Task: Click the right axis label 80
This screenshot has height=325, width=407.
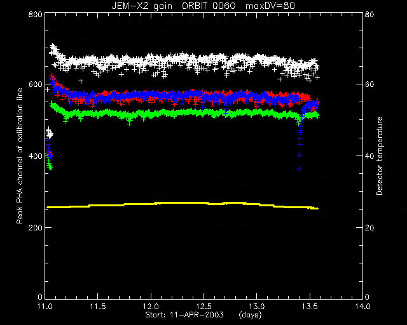Action: (x=369, y=14)
